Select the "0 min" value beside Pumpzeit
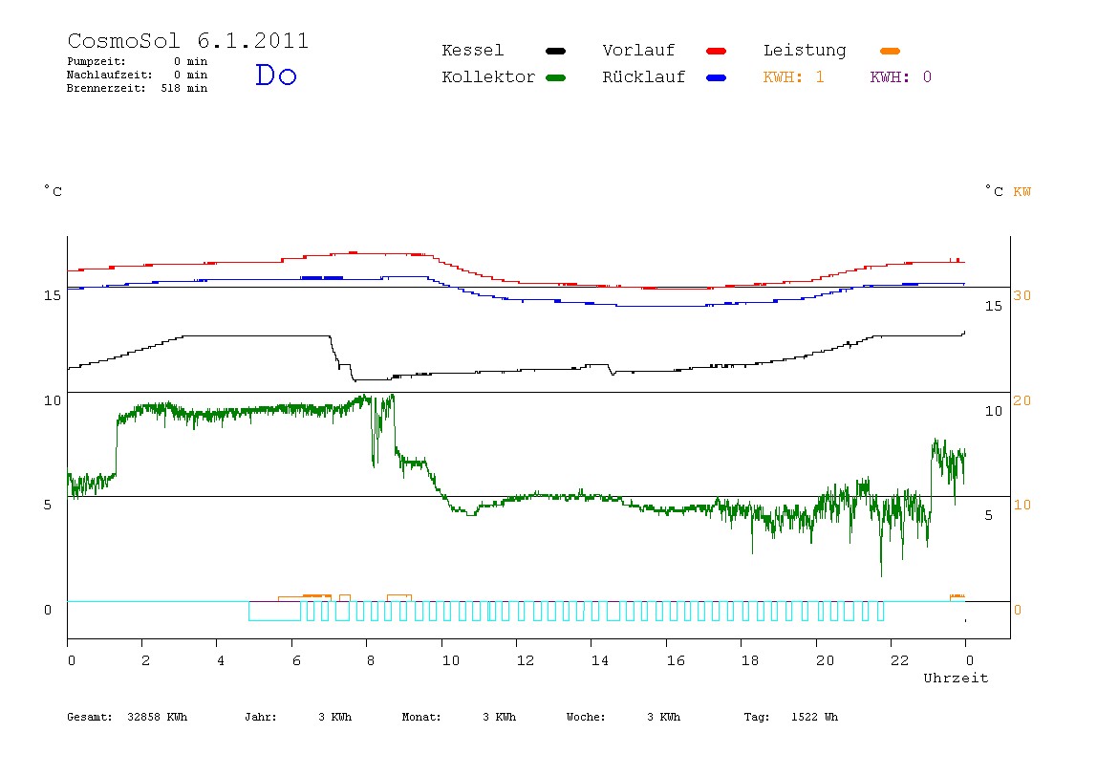This screenshot has height=776, width=1097. 191,61
